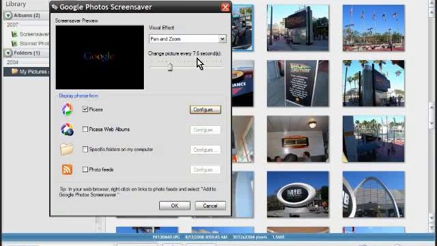
Task: Open the MIB sign photo thumbnail
Action: pyautogui.click(x=298, y=194)
